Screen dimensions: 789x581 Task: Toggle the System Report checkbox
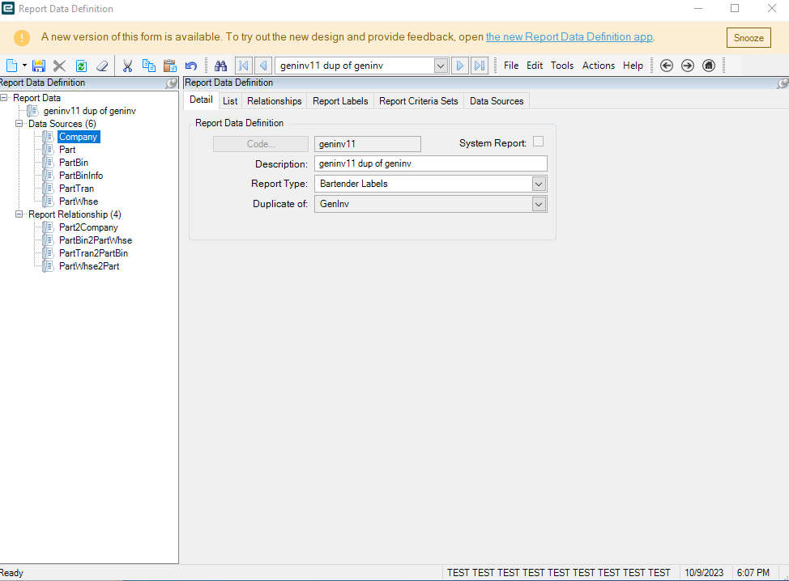point(538,142)
